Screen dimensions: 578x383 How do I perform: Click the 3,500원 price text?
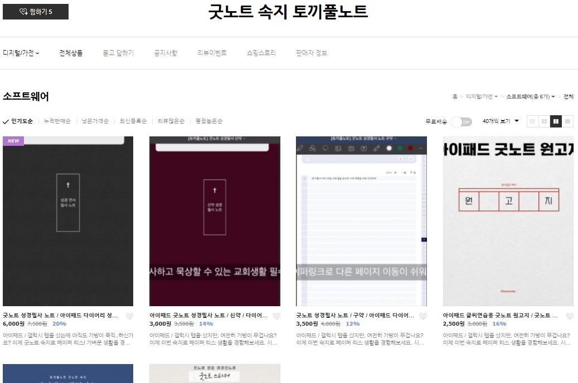click(307, 323)
